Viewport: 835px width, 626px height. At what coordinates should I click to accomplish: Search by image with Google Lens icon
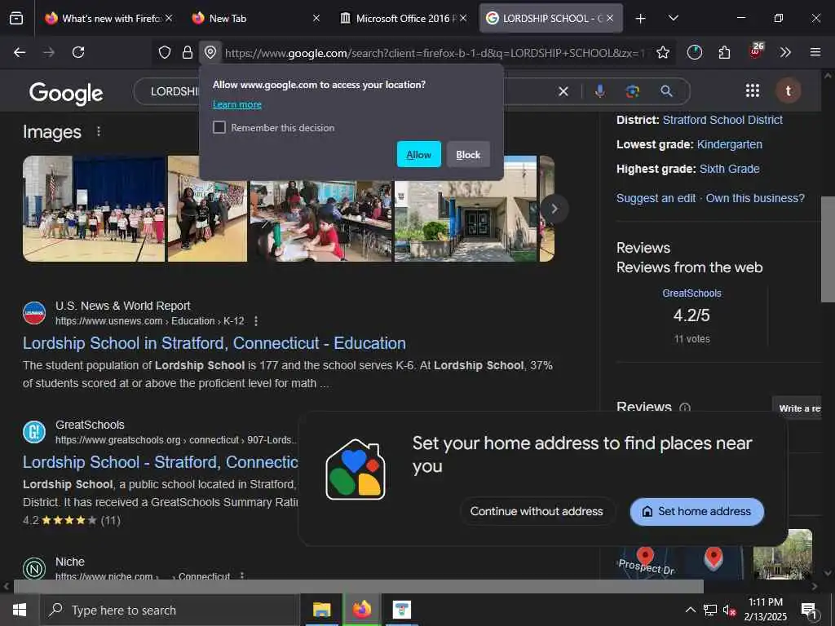632,91
